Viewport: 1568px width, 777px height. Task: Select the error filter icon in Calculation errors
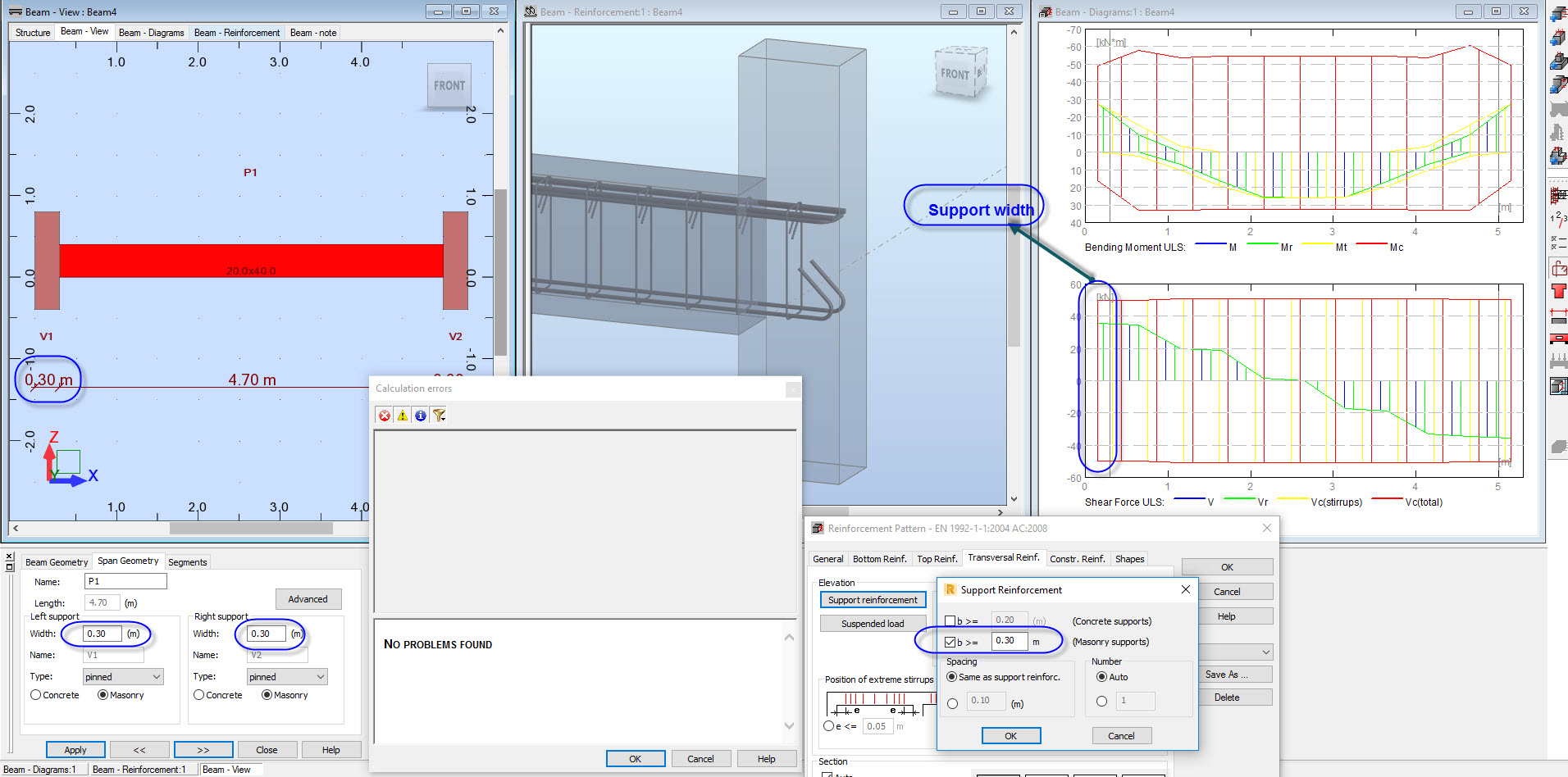click(x=384, y=416)
